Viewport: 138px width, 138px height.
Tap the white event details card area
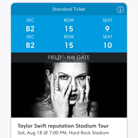(69, 128)
